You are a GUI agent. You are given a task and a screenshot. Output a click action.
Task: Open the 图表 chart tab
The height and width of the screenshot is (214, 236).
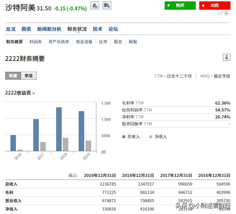click(x=26, y=29)
